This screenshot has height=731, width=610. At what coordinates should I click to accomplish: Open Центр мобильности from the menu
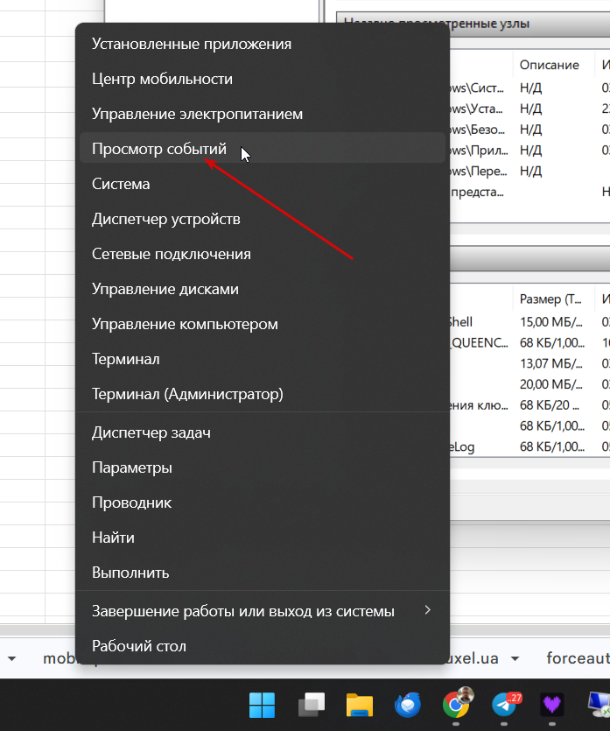(263, 79)
